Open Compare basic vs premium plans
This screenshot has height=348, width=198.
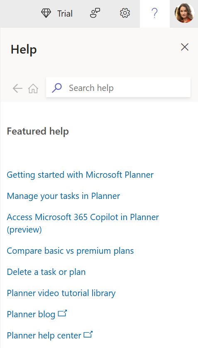pos(70,251)
